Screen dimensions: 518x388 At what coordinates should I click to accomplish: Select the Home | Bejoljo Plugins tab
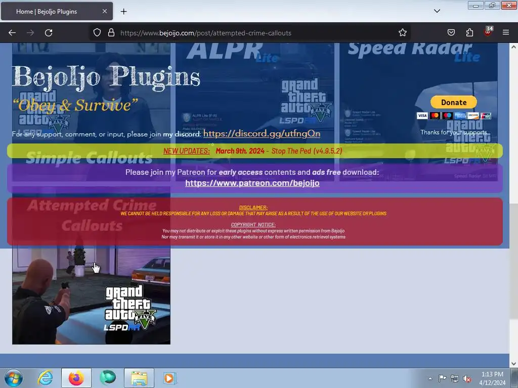[x=57, y=11]
